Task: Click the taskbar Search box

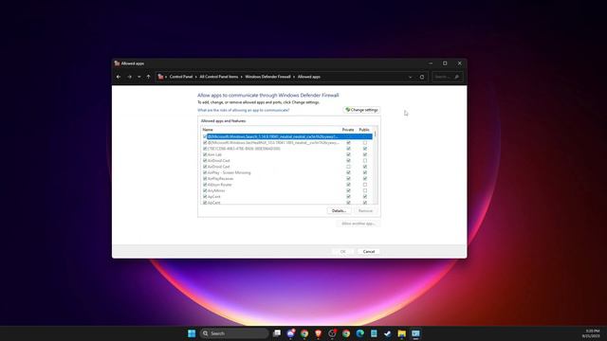Action: pos(234,333)
